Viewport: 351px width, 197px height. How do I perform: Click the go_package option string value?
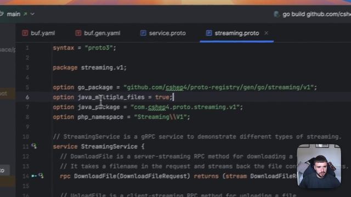click(218, 88)
